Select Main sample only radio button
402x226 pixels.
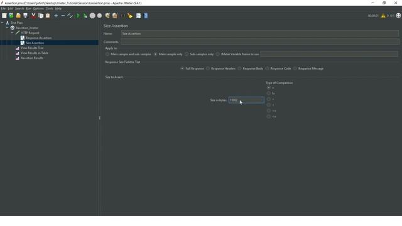point(155,55)
